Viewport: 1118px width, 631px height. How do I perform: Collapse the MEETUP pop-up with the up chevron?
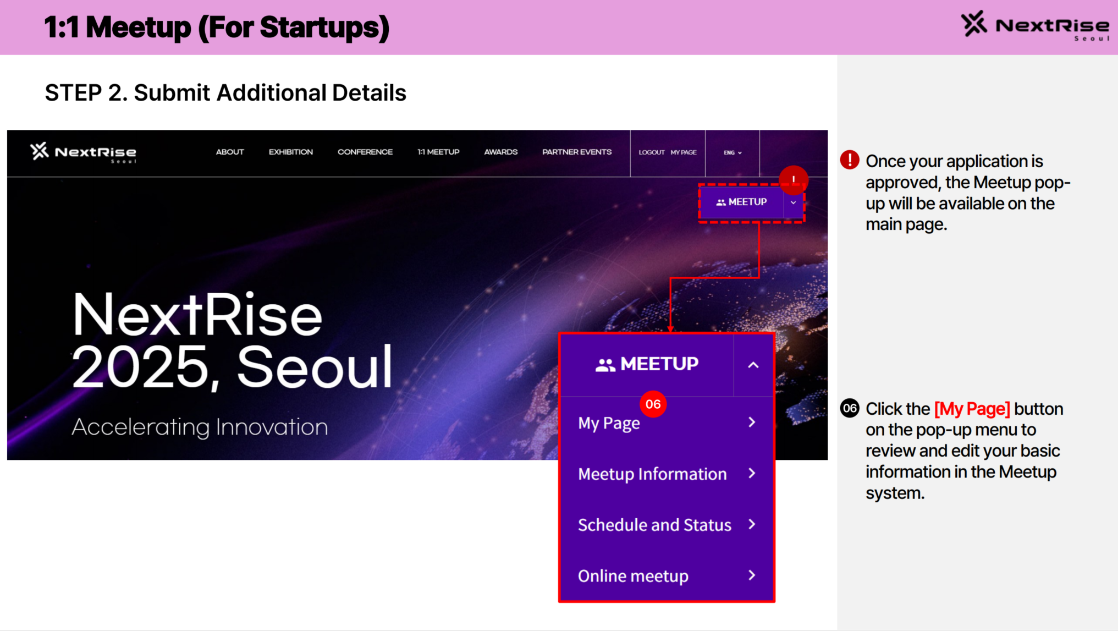pyautogui.click(x=753, y=364)
